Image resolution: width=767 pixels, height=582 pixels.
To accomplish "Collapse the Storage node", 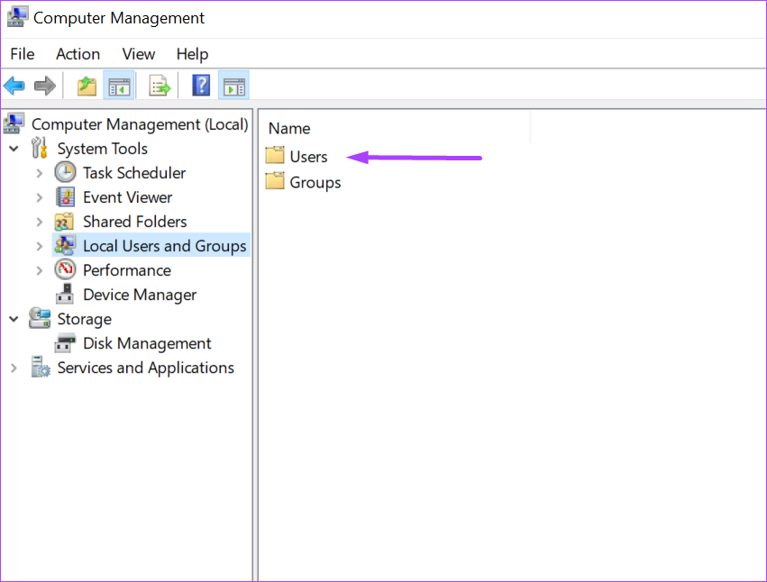I will [14, 319].
